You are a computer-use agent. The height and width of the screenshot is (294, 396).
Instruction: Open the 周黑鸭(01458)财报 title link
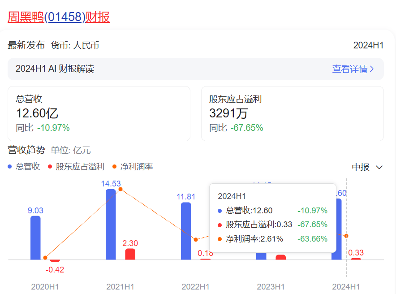59,17
